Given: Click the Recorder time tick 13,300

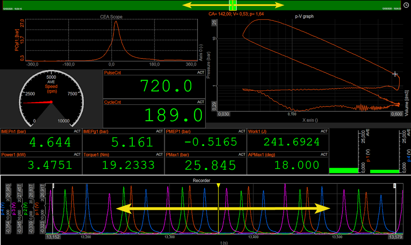Looking at the screenshot, I should [x=170, y=237].
